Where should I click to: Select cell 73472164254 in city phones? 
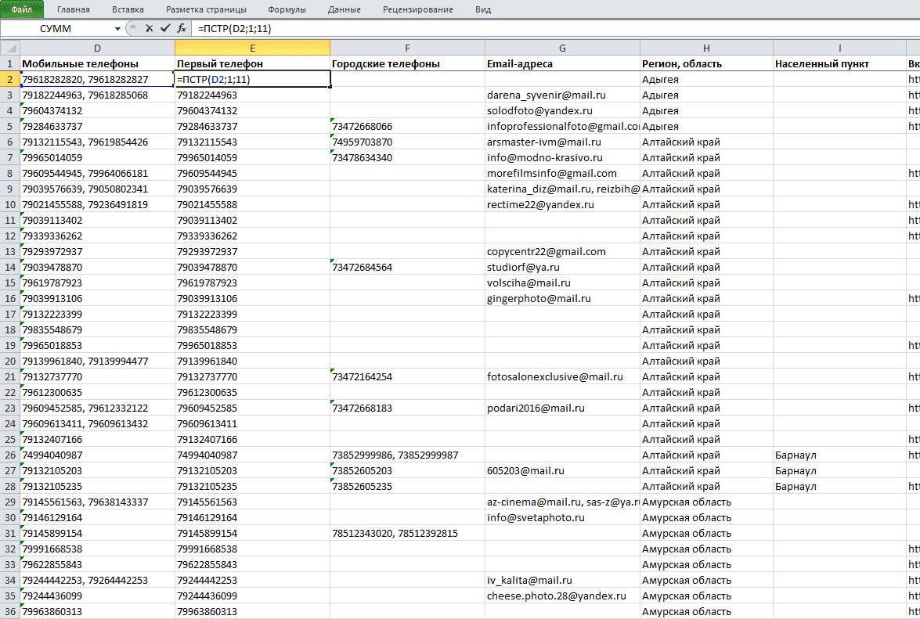click(407, 376)
